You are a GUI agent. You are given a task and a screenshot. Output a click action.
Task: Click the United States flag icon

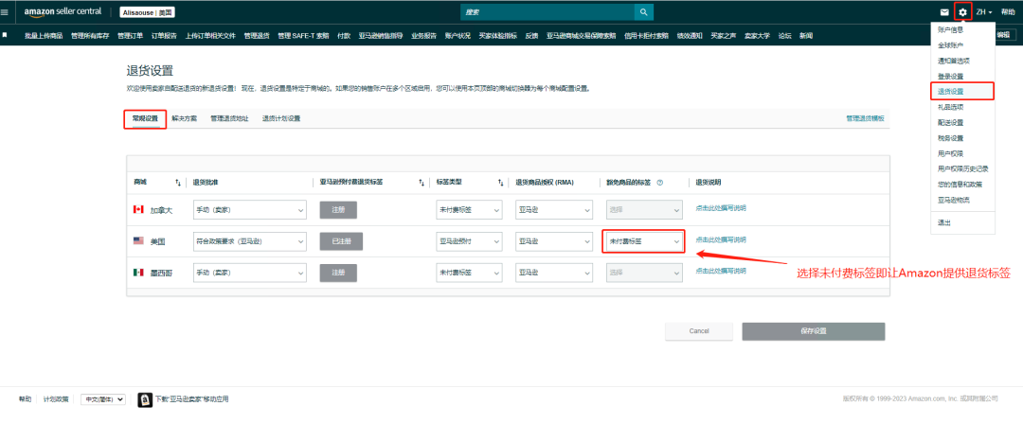pyautogui.click(x=137, y=240)
